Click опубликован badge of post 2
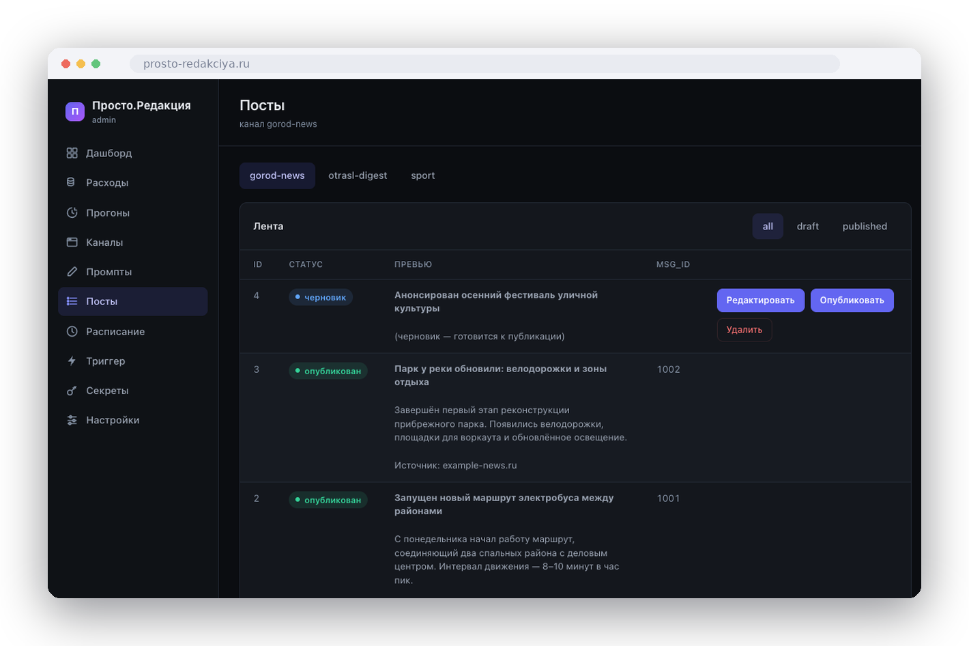Image resolution: width=969 pixels, height=646 pixels. (328, 500)
